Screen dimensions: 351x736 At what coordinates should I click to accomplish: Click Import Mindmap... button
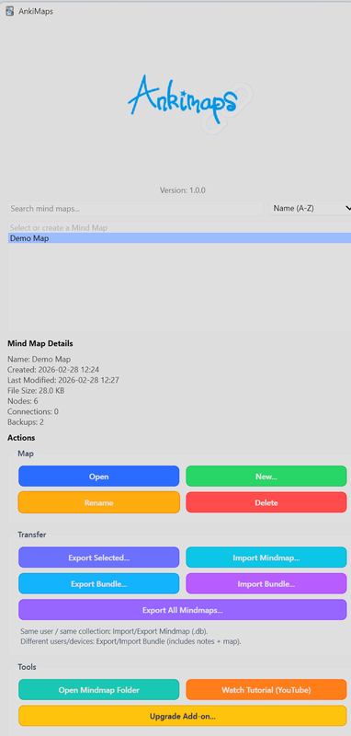tap(266, 558)
